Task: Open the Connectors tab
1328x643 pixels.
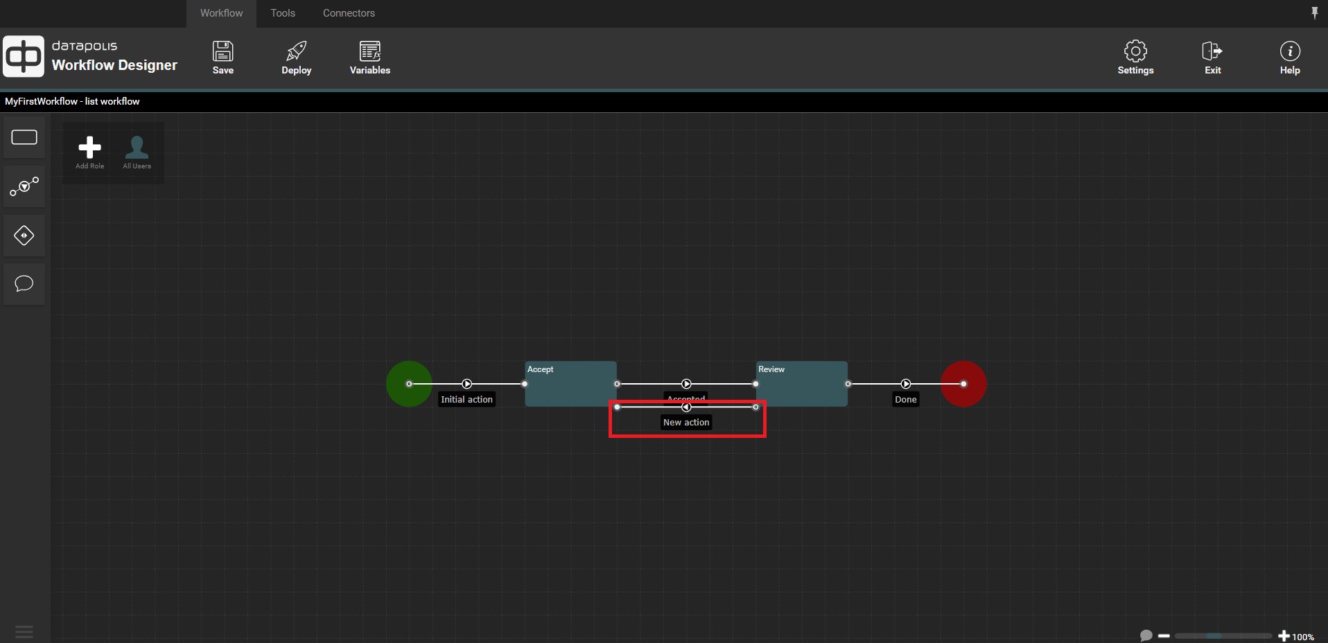Action: [349, 13]
